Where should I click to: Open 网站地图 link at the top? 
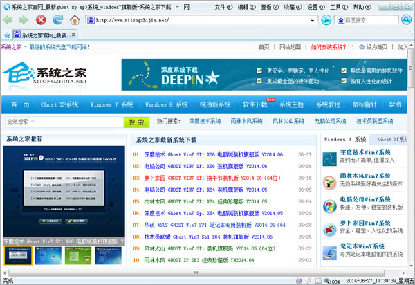coord(290,47)
